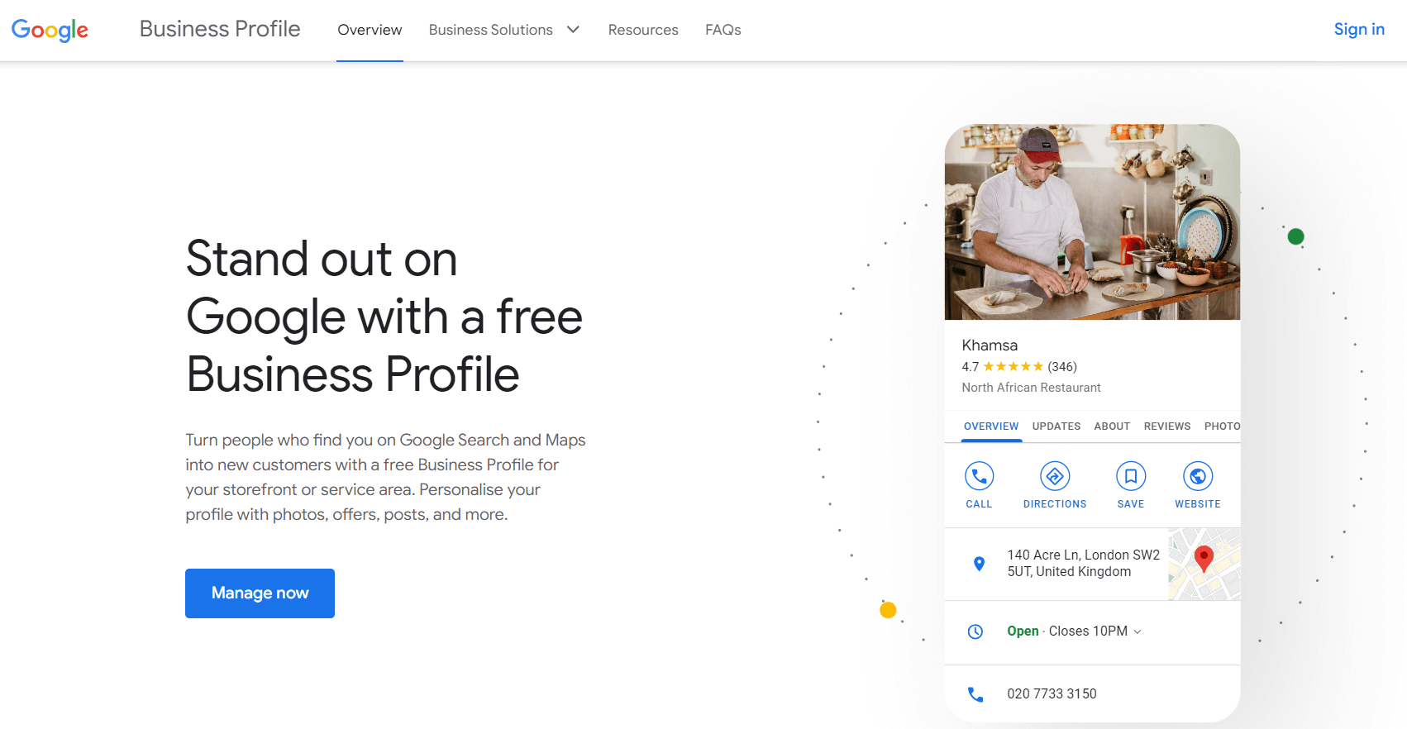Viewport: 1407px width, 729px height.
Task: Tap the Directions diamond icon
Action: pyautogui.click(x=1055, y=476)
